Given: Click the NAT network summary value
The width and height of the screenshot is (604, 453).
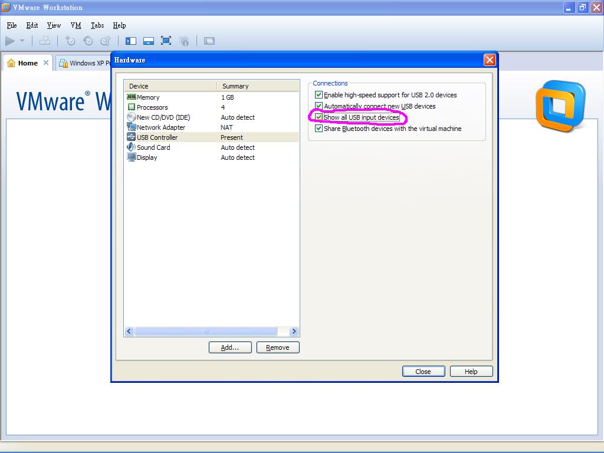Looking at the screenshot, I should pos(226,127).
